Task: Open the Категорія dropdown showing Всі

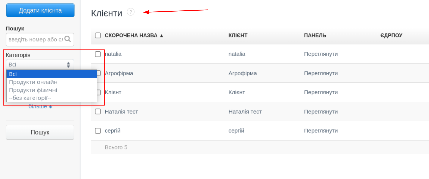Action: point(40,64)
